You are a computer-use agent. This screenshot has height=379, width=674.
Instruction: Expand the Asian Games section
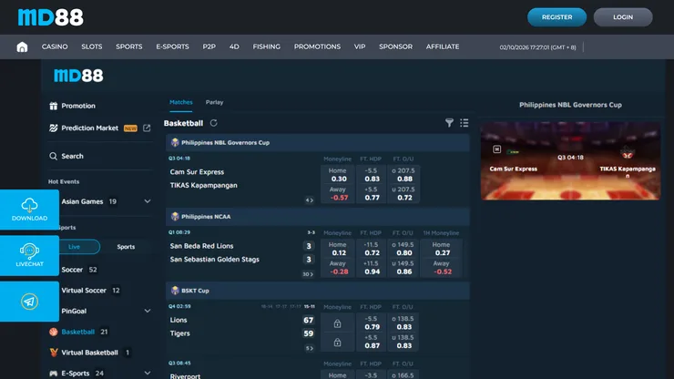pos(148,201)
